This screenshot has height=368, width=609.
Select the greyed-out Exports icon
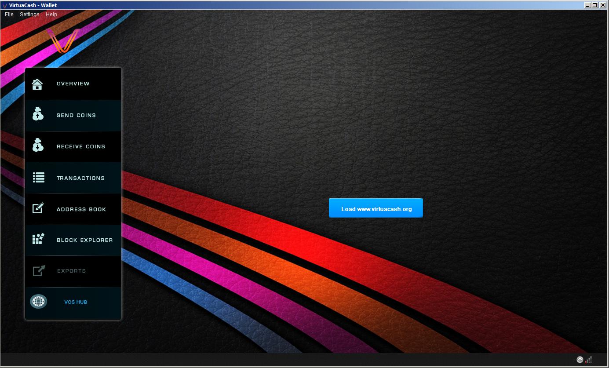coord(39,270)
